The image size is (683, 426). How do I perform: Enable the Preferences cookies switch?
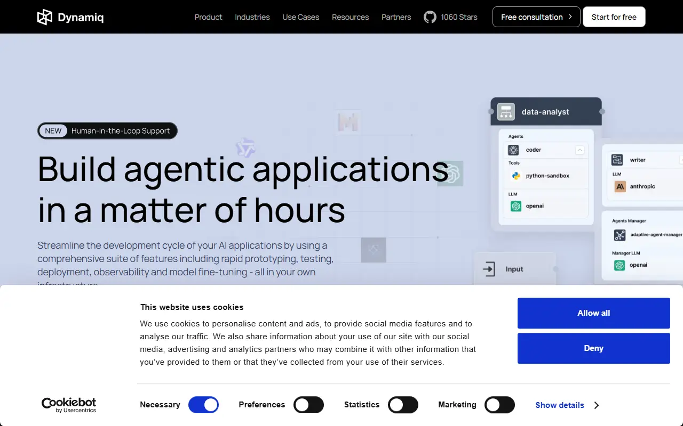click(x=309, y=405)
